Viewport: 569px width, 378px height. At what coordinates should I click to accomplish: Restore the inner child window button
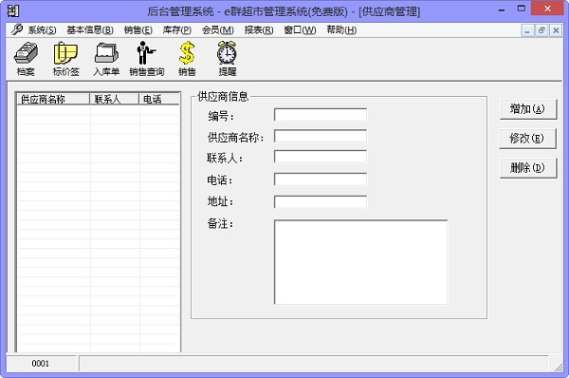coord(541,30)
